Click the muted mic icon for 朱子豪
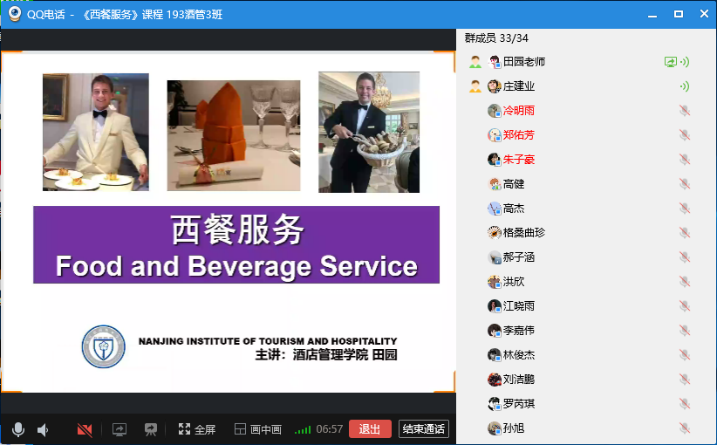The height and width of the screenshot is (445, 717). [685, 160]
